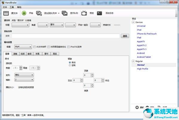
Task: Select the Normal preset
Action: point(141,65)
